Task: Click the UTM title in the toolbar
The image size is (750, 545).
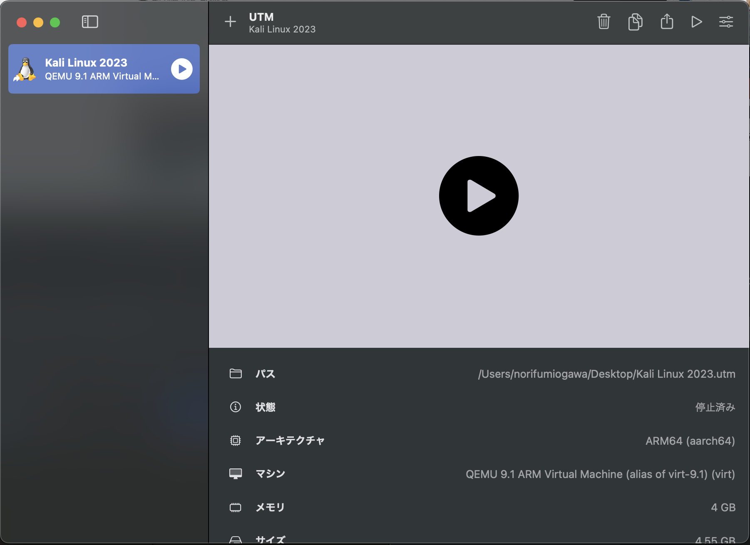Action: [261, 17]
